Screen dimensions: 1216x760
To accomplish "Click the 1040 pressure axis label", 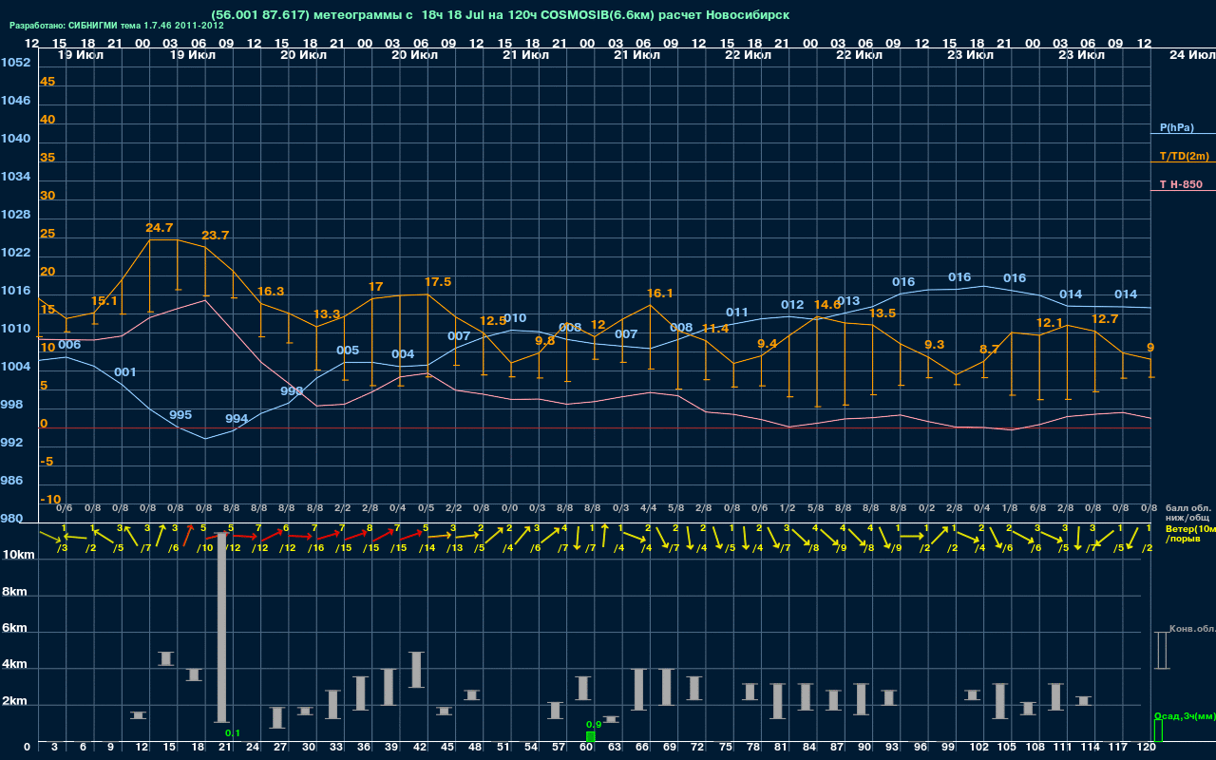I will point(15,139).
